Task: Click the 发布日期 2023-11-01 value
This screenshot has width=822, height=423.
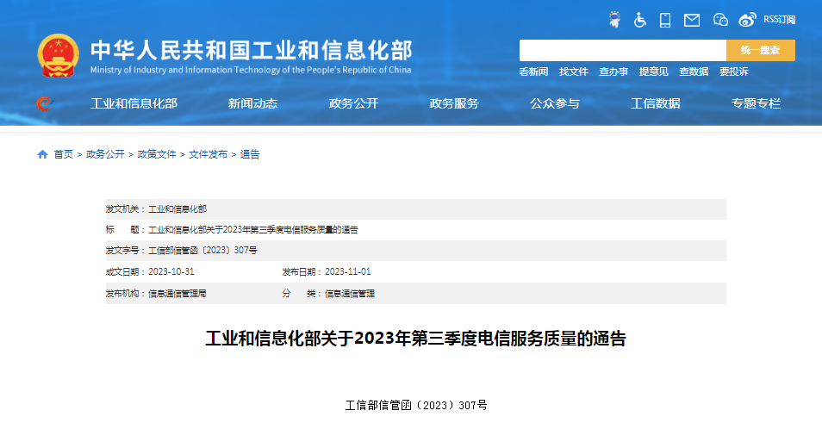Action: click(x=347, y=271)
